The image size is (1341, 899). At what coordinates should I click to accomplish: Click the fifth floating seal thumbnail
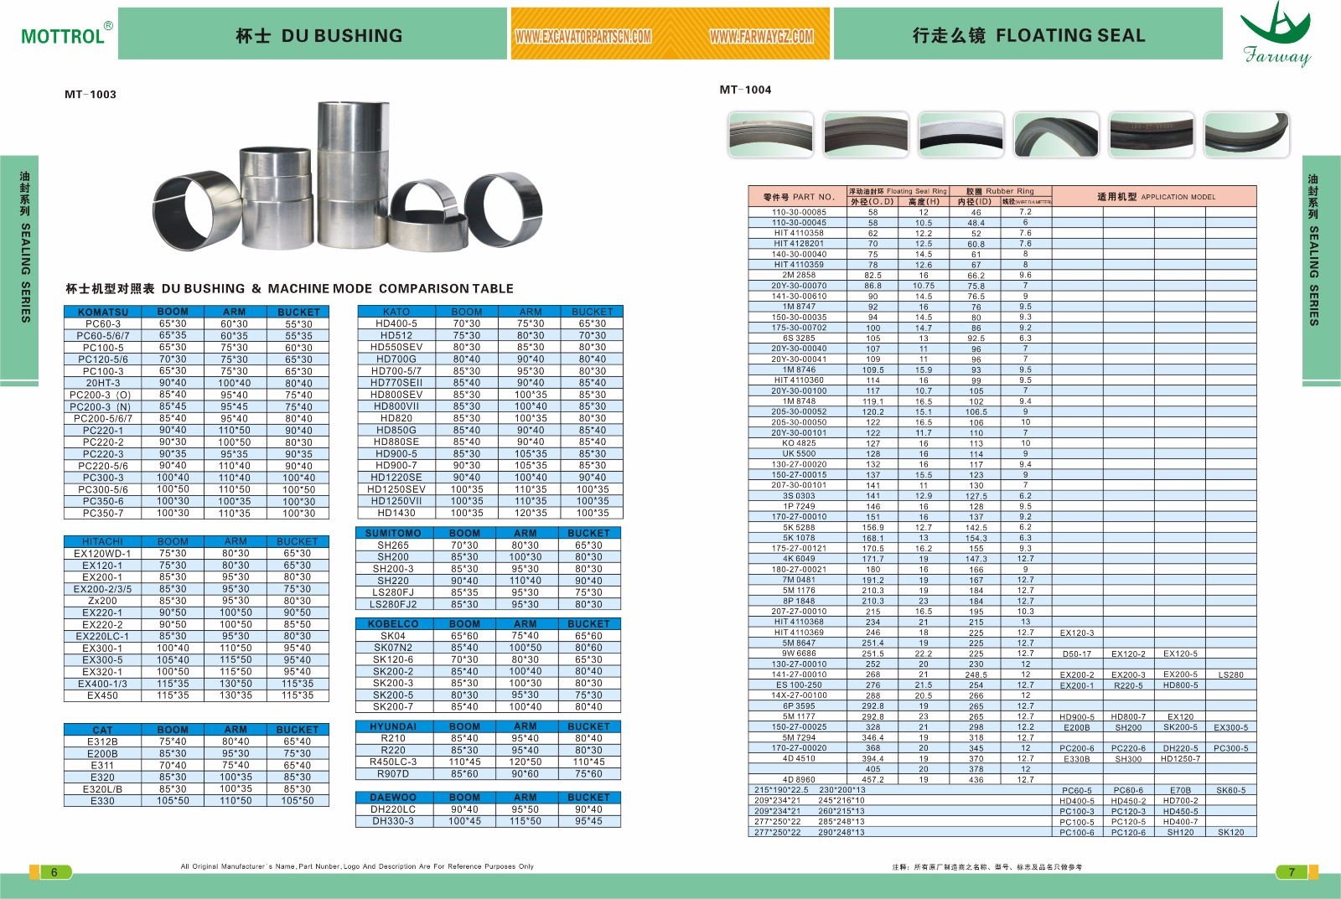(1152, 134)
